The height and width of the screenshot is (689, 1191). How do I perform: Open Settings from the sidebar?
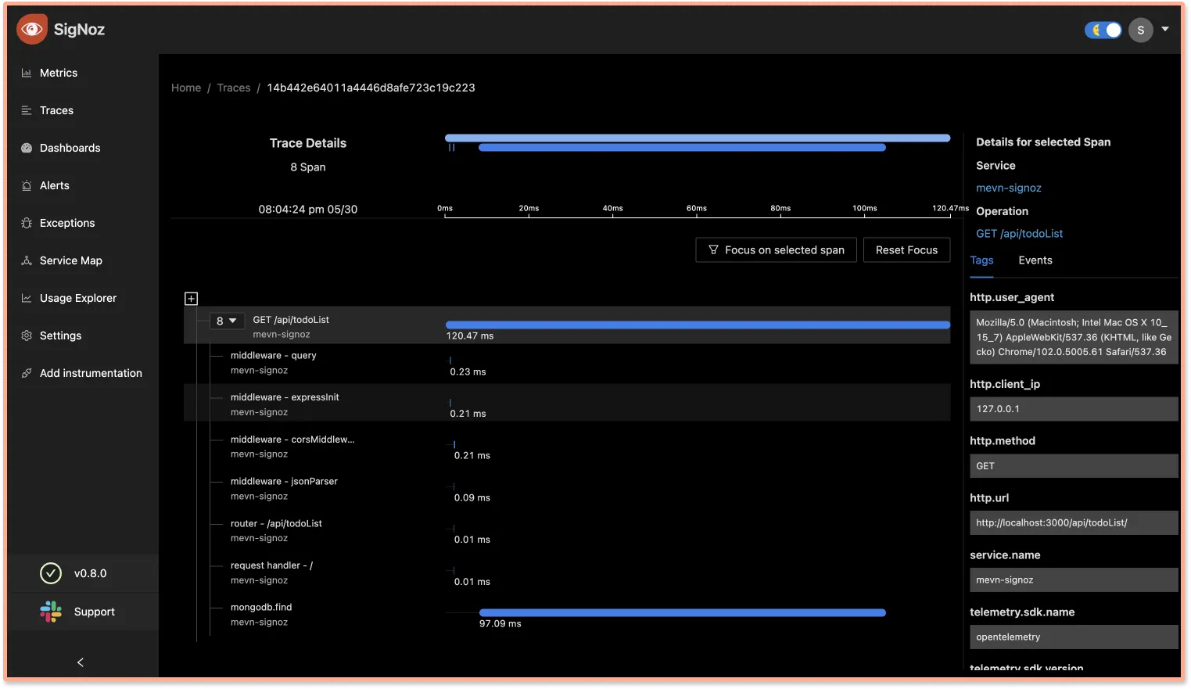(x=61, y=336)
